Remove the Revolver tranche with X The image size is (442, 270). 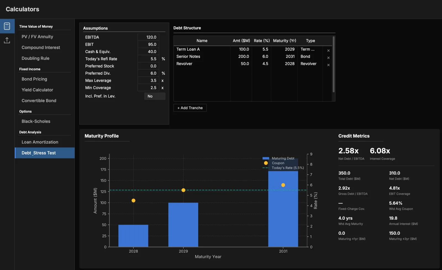328,65
